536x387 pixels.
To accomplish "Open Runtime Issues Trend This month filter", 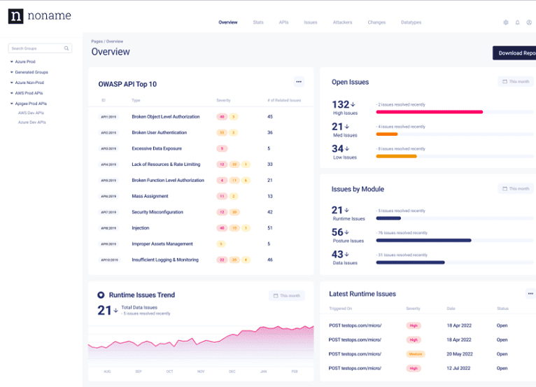I will [x=286, y=295].
